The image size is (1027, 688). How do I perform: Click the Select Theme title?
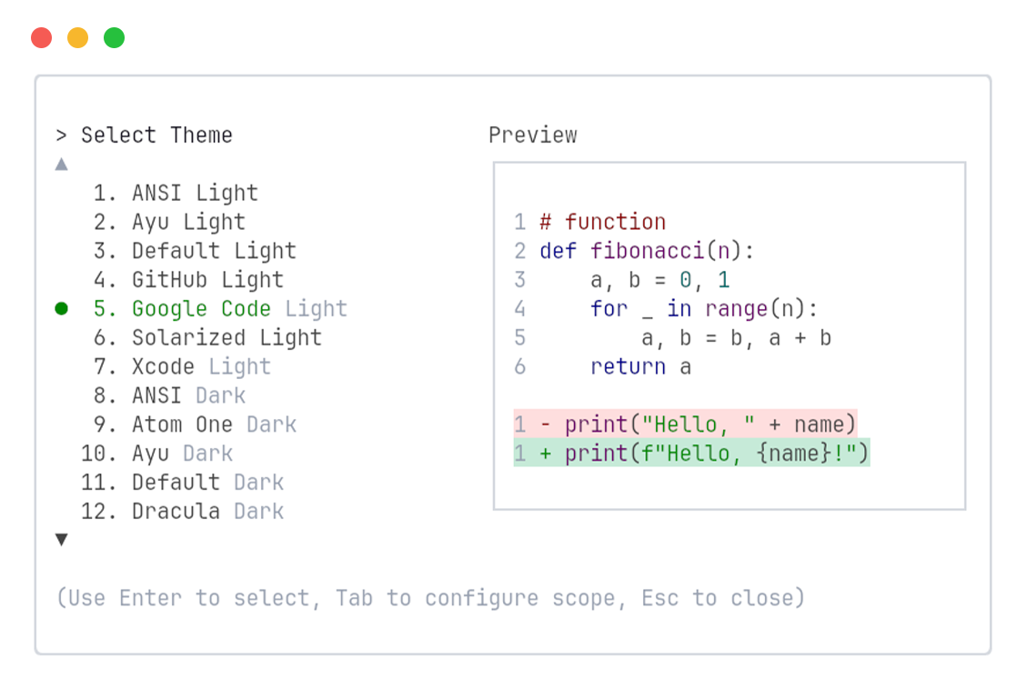click(x=156, y=135)
